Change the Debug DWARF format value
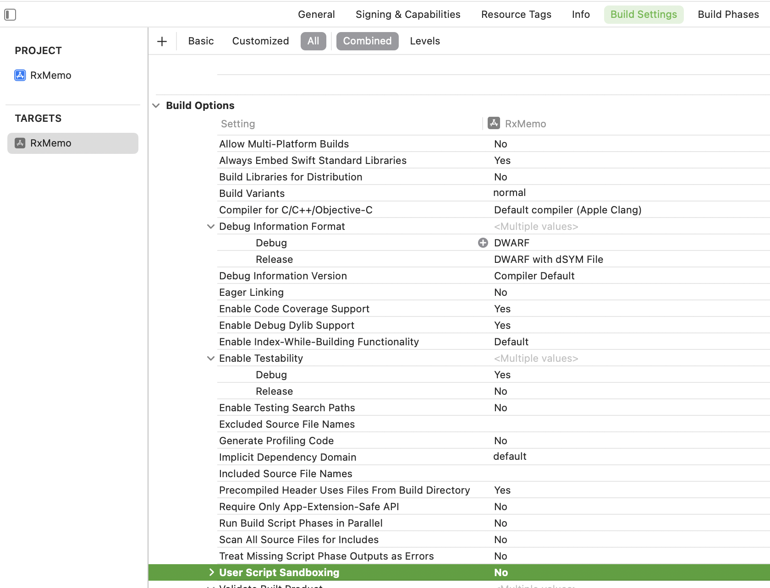770x588 pixels. pyautogui.click(x=511, y=243)
